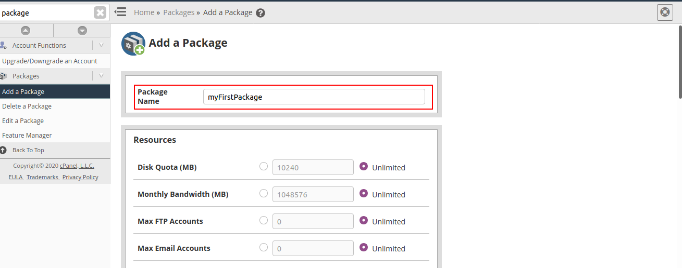The image size is (682, 268).
Task: Click the expand-all down arrow in sidebar
Action: click(x=82, y=31)
